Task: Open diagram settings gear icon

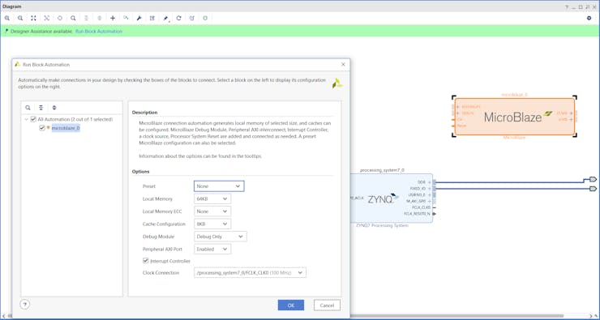Action: point(589,18)
